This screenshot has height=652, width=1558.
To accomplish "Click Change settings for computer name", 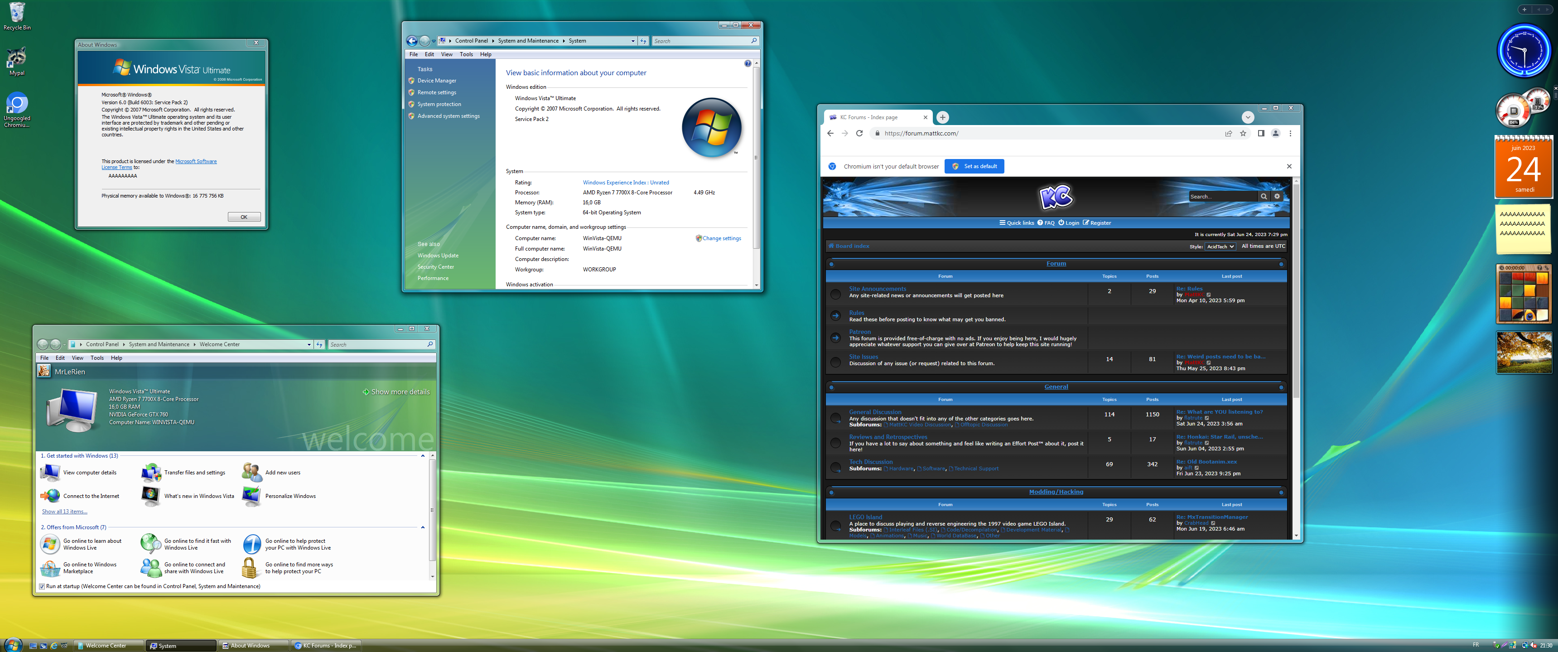I will click(x=721, y=238).
